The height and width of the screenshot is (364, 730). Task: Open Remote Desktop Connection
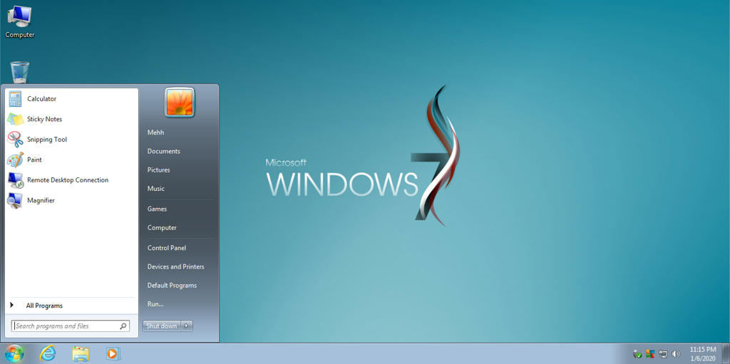[72, 180]
